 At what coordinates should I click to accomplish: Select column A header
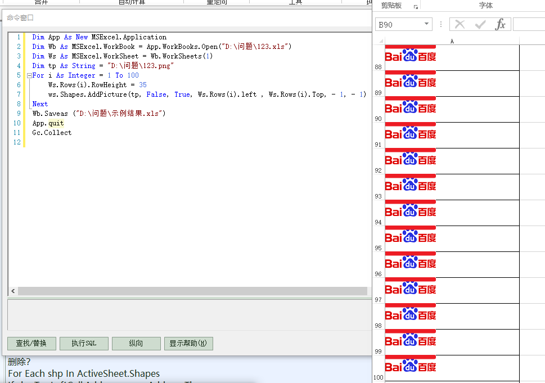tap(452, 41)
